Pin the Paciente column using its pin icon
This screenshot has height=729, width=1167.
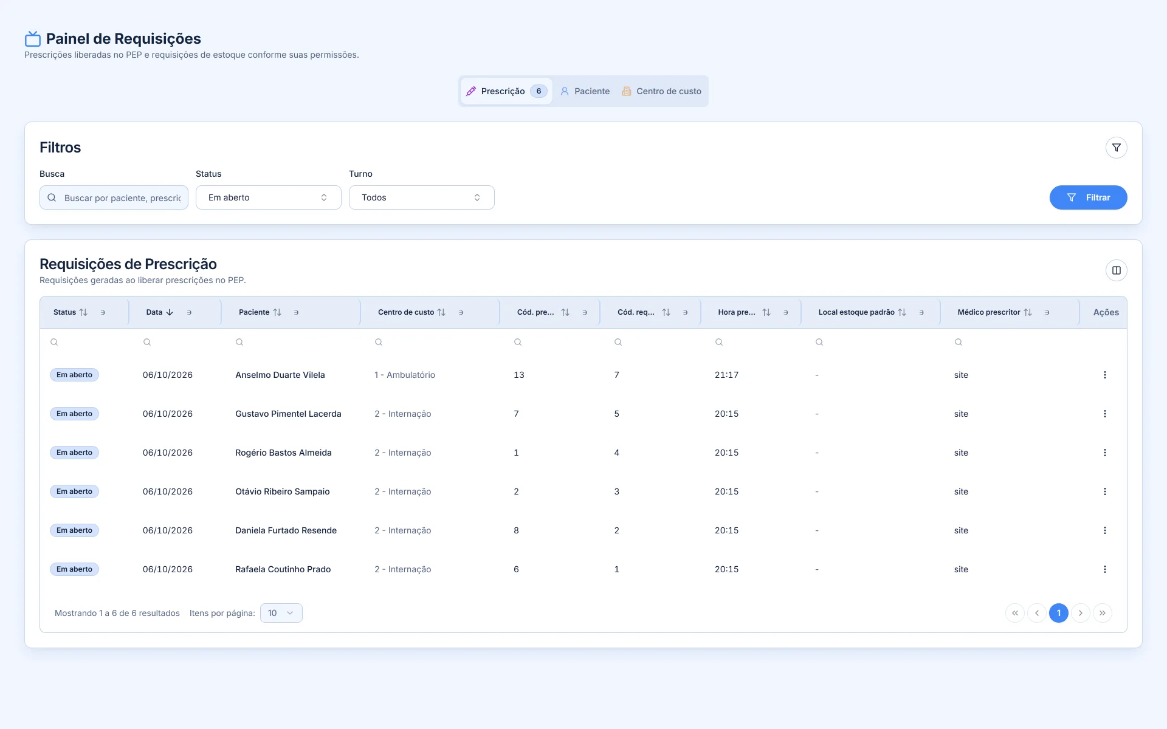point(297,312)
